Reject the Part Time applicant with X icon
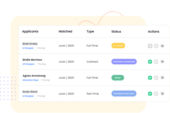This screenshot has height=113, width=170. point(156,93)
